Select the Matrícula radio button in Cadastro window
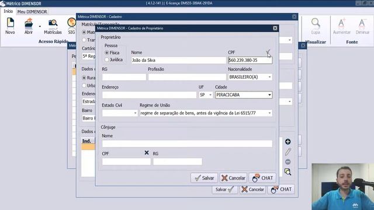Viewport: 374px width, 210px height. (x=84, y=32)
